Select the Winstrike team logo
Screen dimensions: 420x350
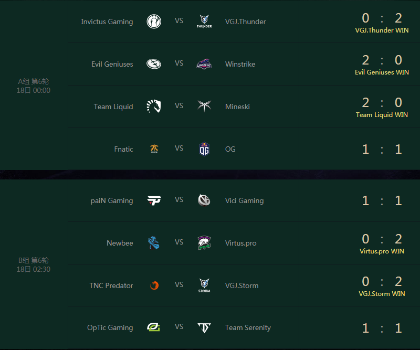(204, 63)
